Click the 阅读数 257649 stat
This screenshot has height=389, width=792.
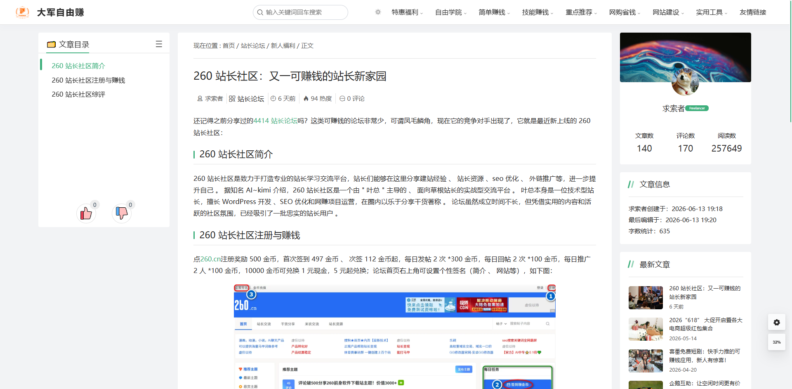(726, 142)
